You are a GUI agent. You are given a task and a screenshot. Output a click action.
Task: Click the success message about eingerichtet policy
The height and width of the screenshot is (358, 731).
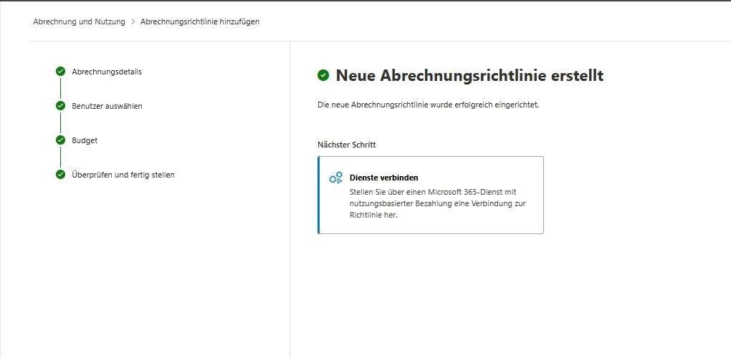(x=427, y=105)
